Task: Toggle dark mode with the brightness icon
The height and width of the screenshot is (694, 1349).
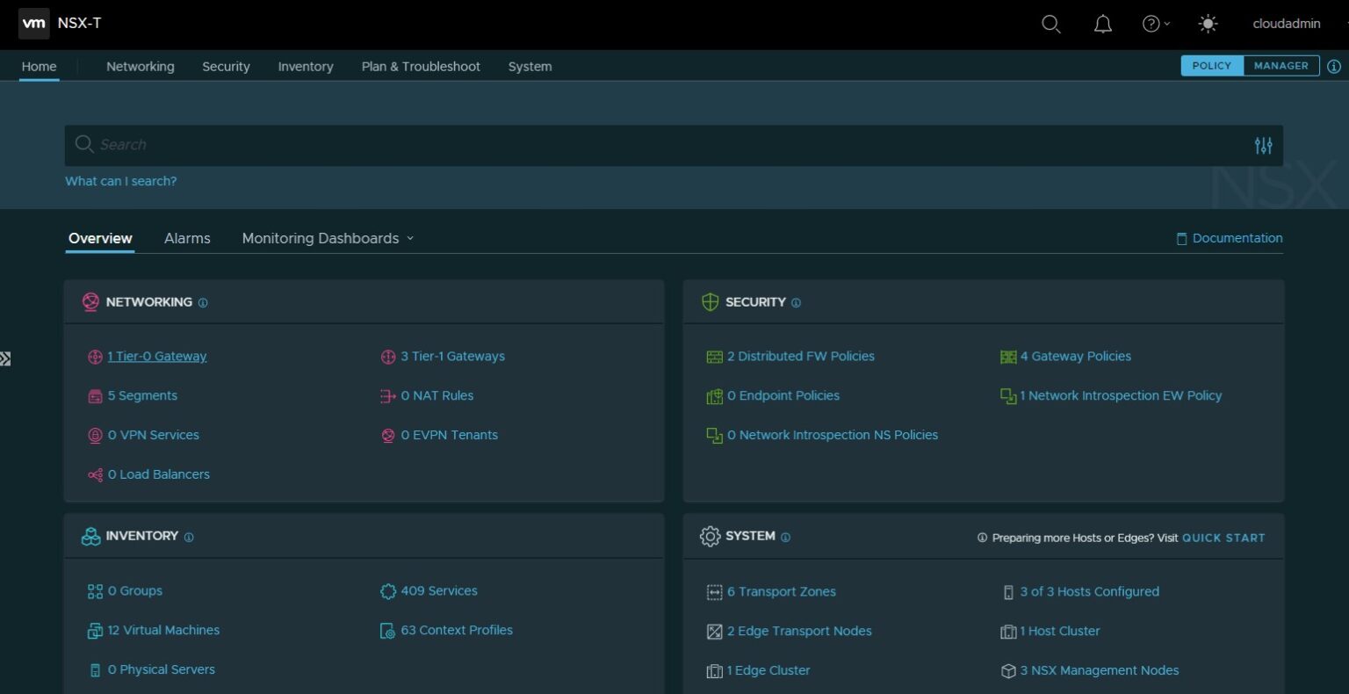Action: 1208,24
